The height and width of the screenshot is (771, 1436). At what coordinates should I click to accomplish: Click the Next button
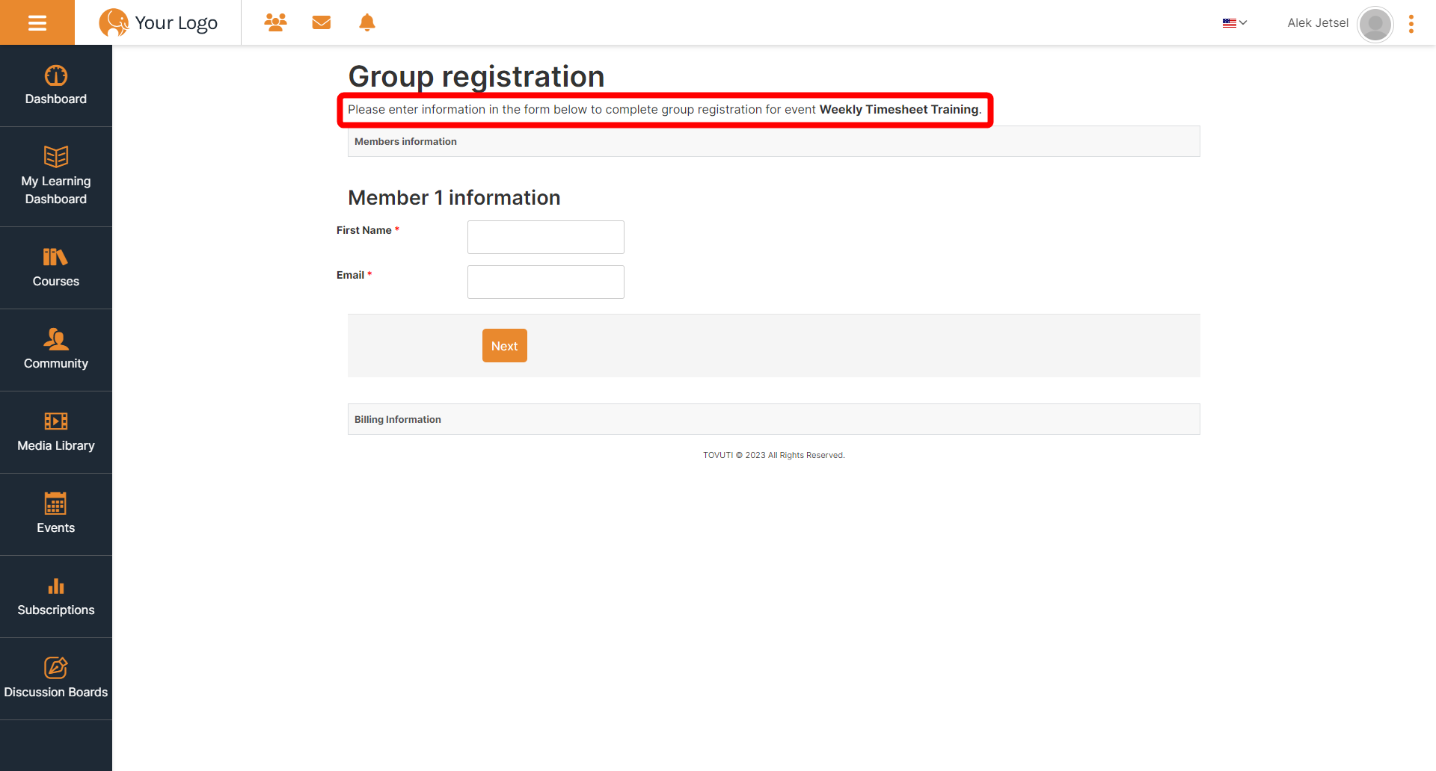505,346
